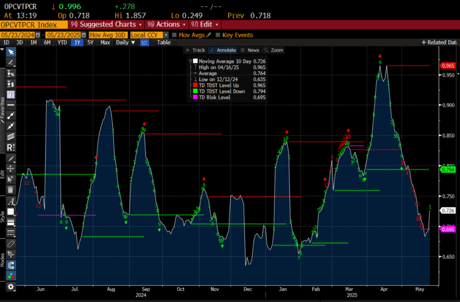Collapse the annotation toolbar arrow
Image resolution: width=460 pixels, height=302 pixels.
(x=2, y=49)
